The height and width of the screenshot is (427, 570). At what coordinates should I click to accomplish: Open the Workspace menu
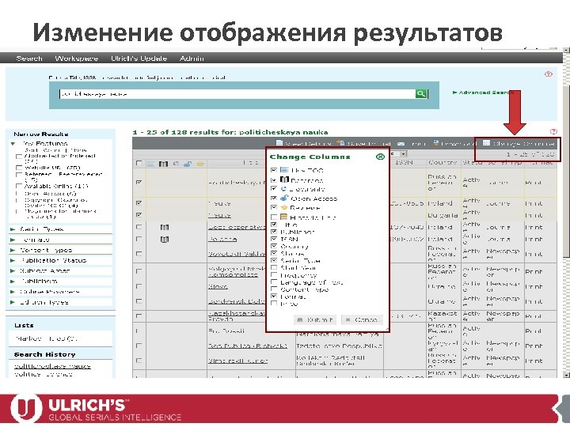click(76, 59)
